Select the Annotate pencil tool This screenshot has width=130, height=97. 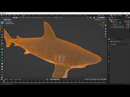2,40
